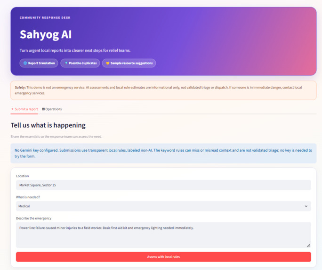Click the resize handle of the description textarea

[x=308, y=245]
